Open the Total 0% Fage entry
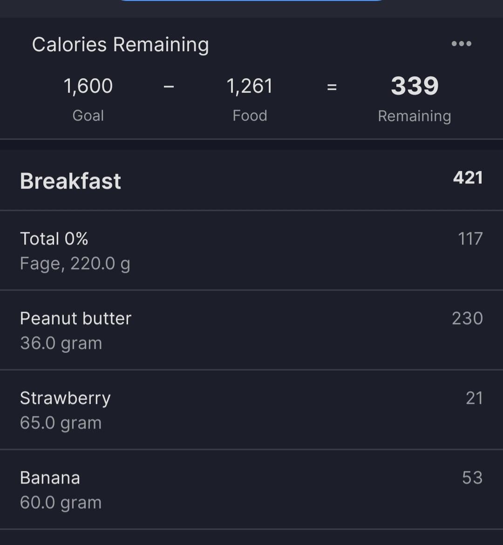Screen dimensions: 503x545 251,250
